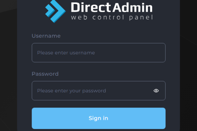The height and width of the screenshot is (131, 197).
Task: Click the Password label
Action: (45, 74)
